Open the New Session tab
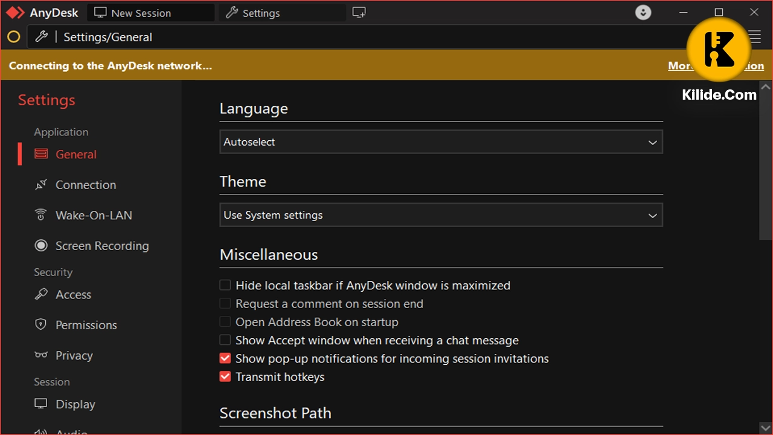 (x=151, y=13)
